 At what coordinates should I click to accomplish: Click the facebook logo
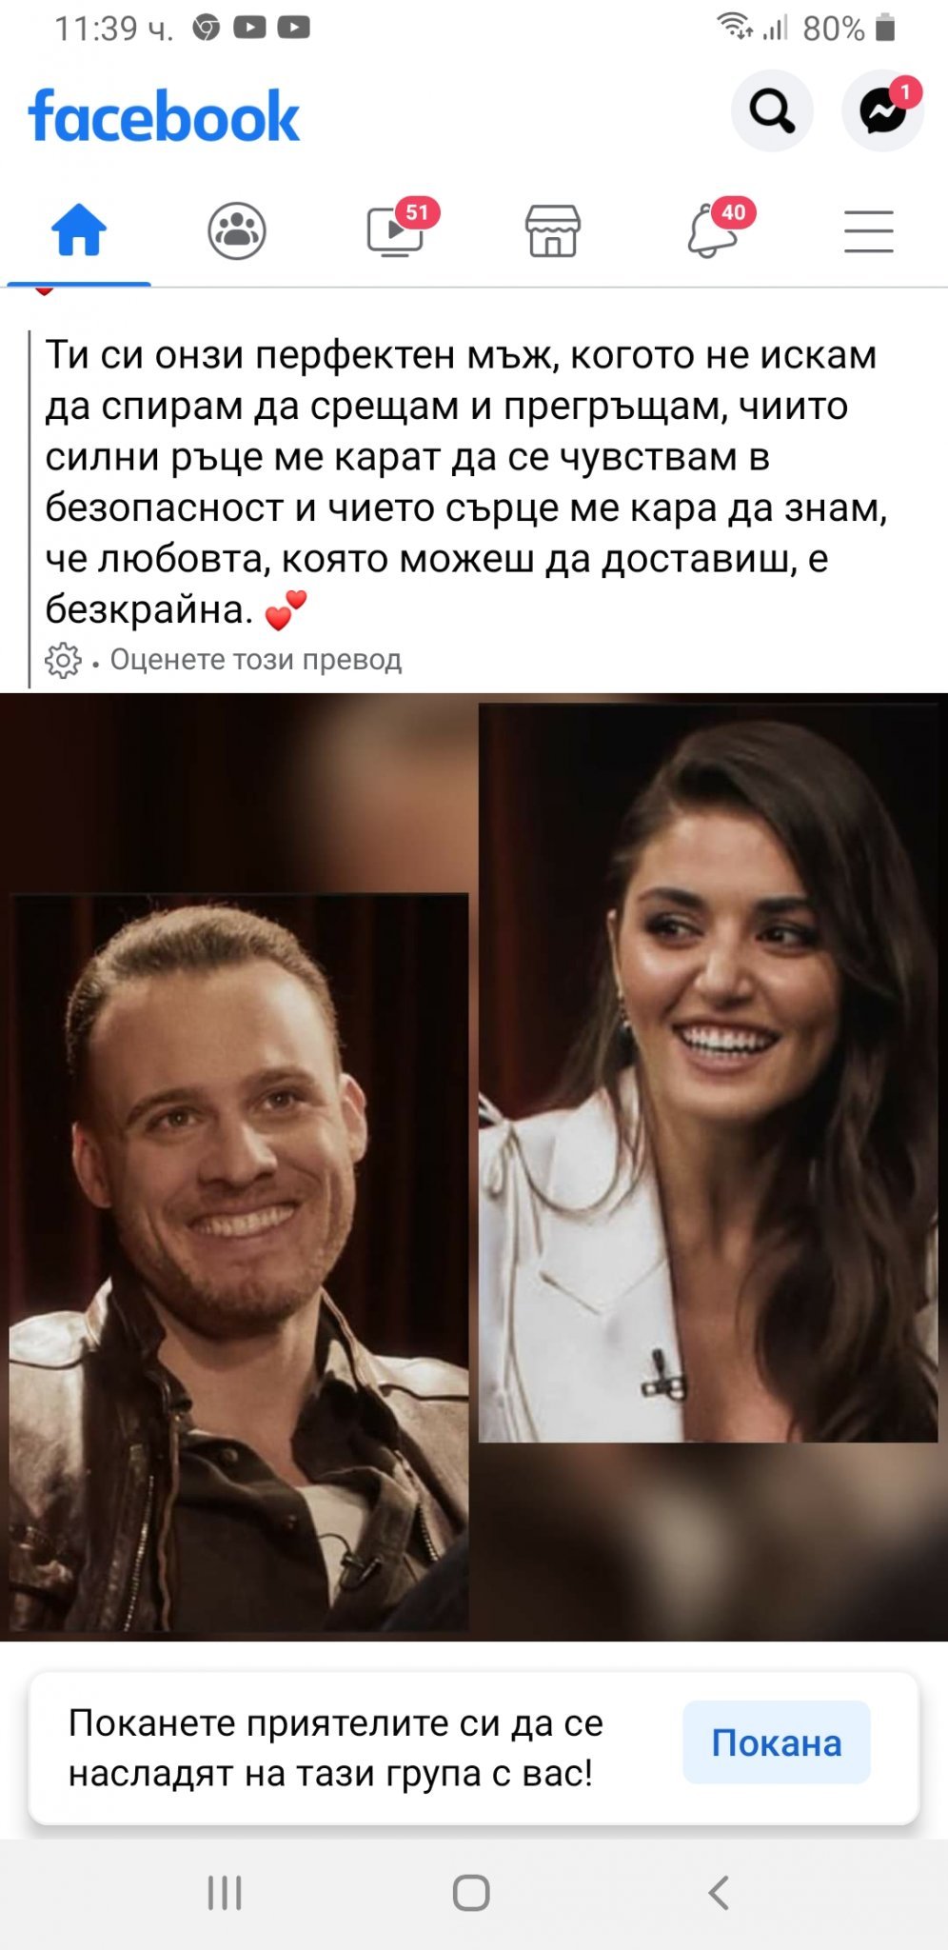click(x=165, y=116)
